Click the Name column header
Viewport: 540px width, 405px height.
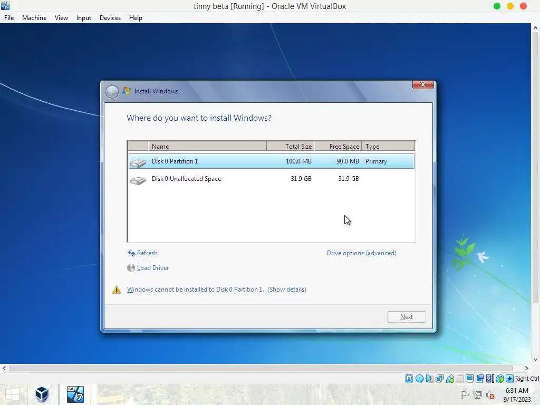coord(207,147)
